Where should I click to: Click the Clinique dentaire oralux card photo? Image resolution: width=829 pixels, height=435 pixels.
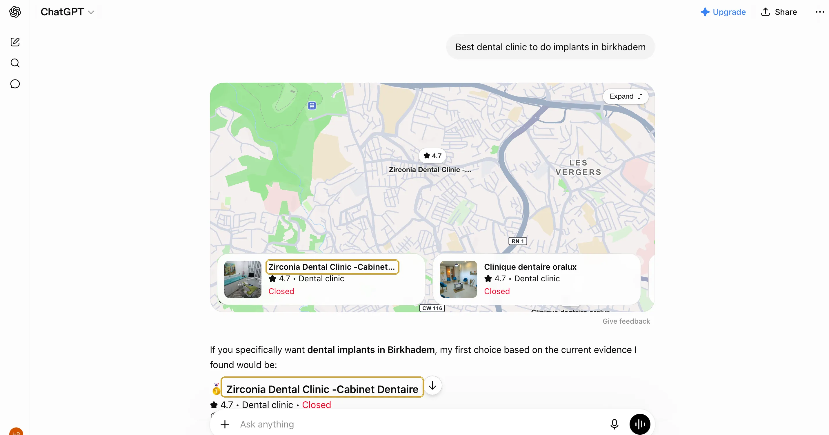[x=458, y=279]
